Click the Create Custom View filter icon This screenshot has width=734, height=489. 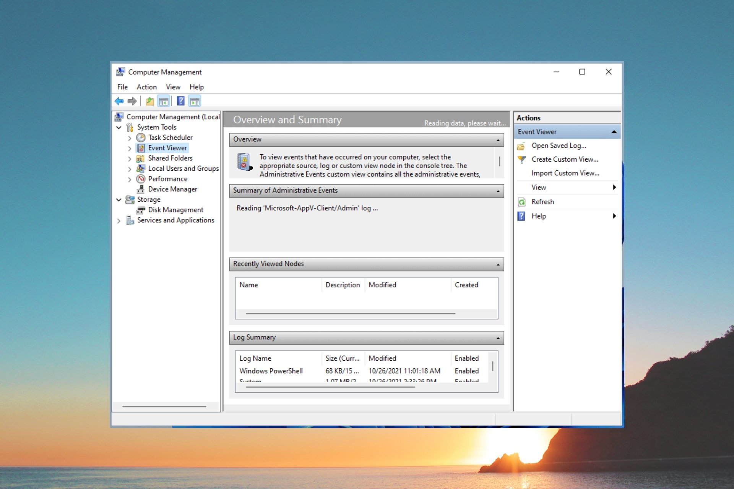tap(521, 159)
